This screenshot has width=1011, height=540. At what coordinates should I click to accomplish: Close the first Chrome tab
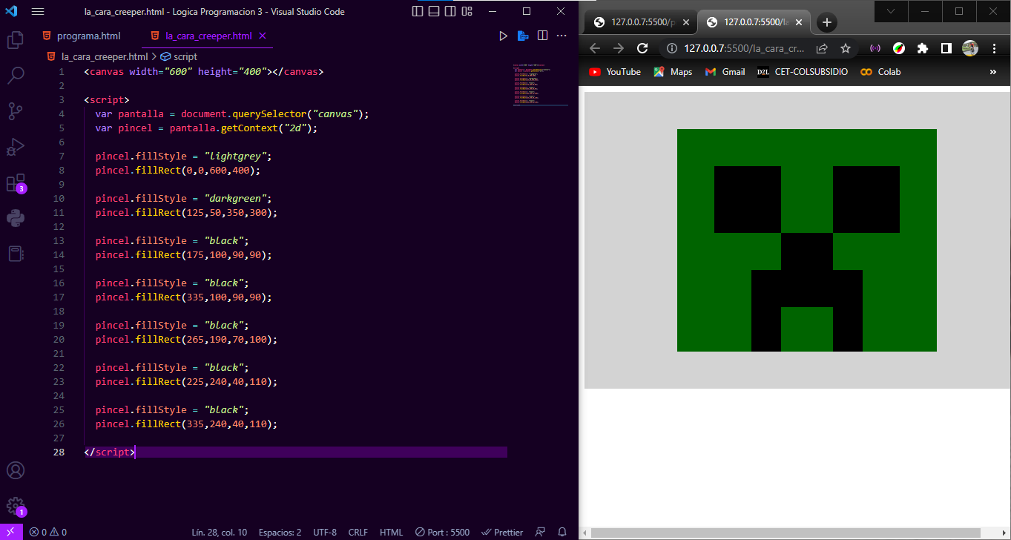pos(686,22)
